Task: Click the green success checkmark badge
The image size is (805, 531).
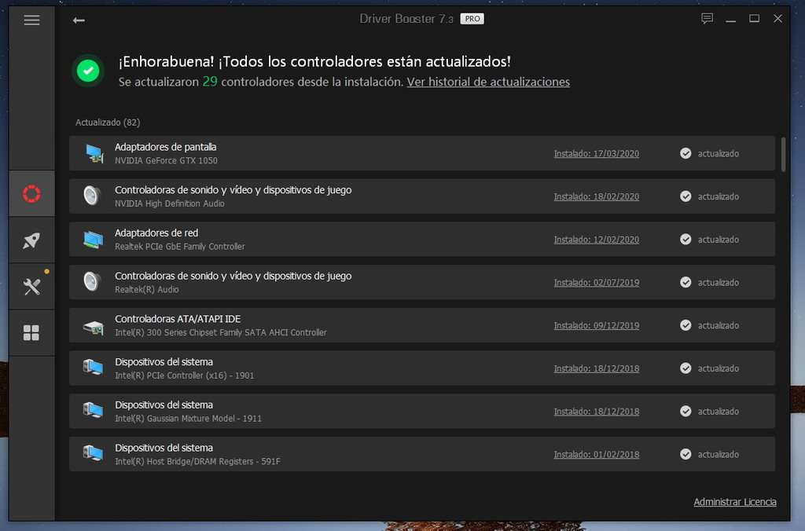Action: [x=87, y=71]
